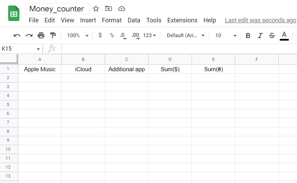
Task: Select column B header
Action: [x=83, y=60]
